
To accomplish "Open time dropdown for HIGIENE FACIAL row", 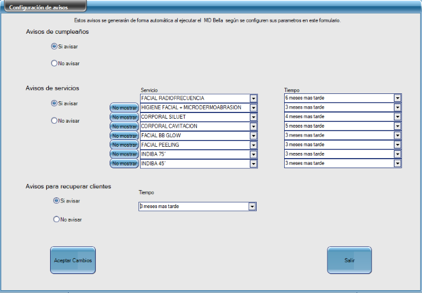I will (397, 107).
